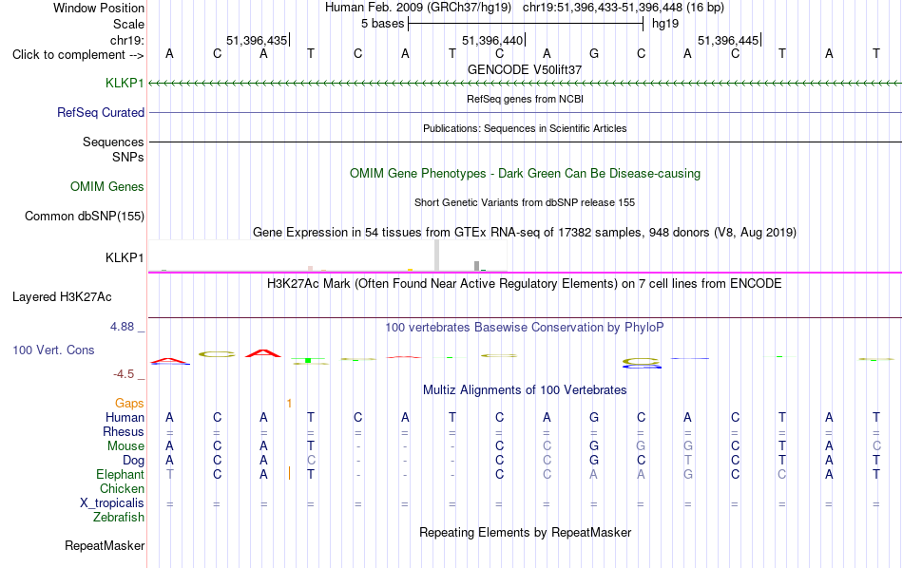Click the Chicken alignment row label
Viewport: 903px width, 568px height.
(122, 488)
